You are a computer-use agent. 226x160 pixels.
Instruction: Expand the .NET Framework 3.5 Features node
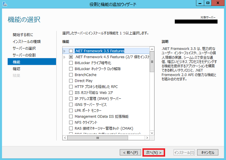[64, 51]
